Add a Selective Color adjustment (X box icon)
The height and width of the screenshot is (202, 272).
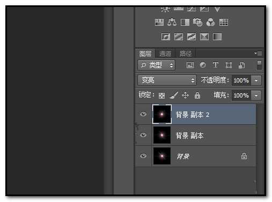coord(204,37)
